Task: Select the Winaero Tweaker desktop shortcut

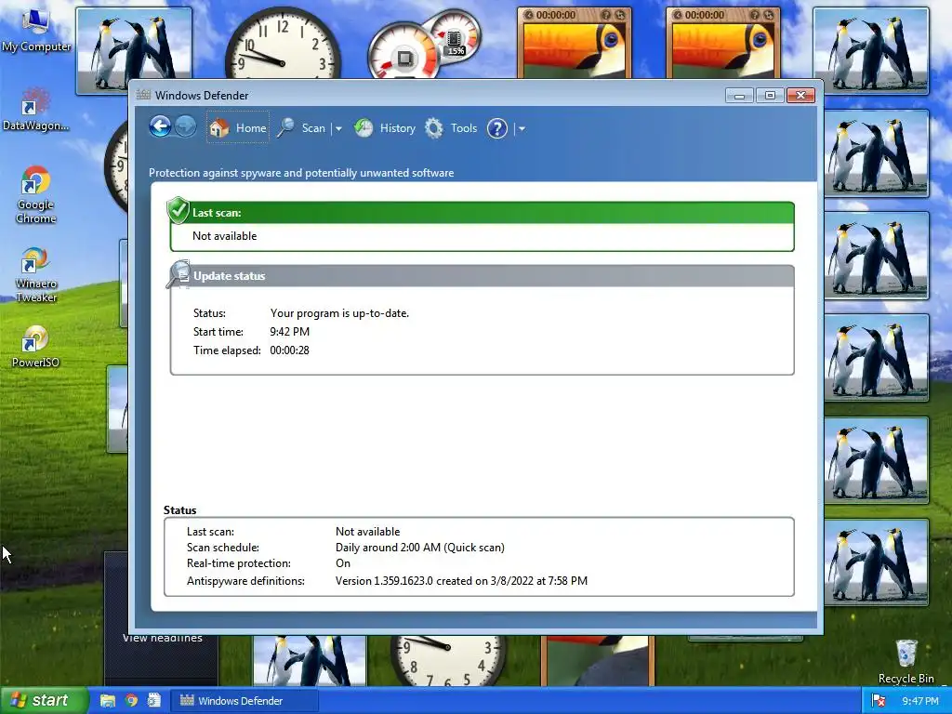Action: click(36, 274)
